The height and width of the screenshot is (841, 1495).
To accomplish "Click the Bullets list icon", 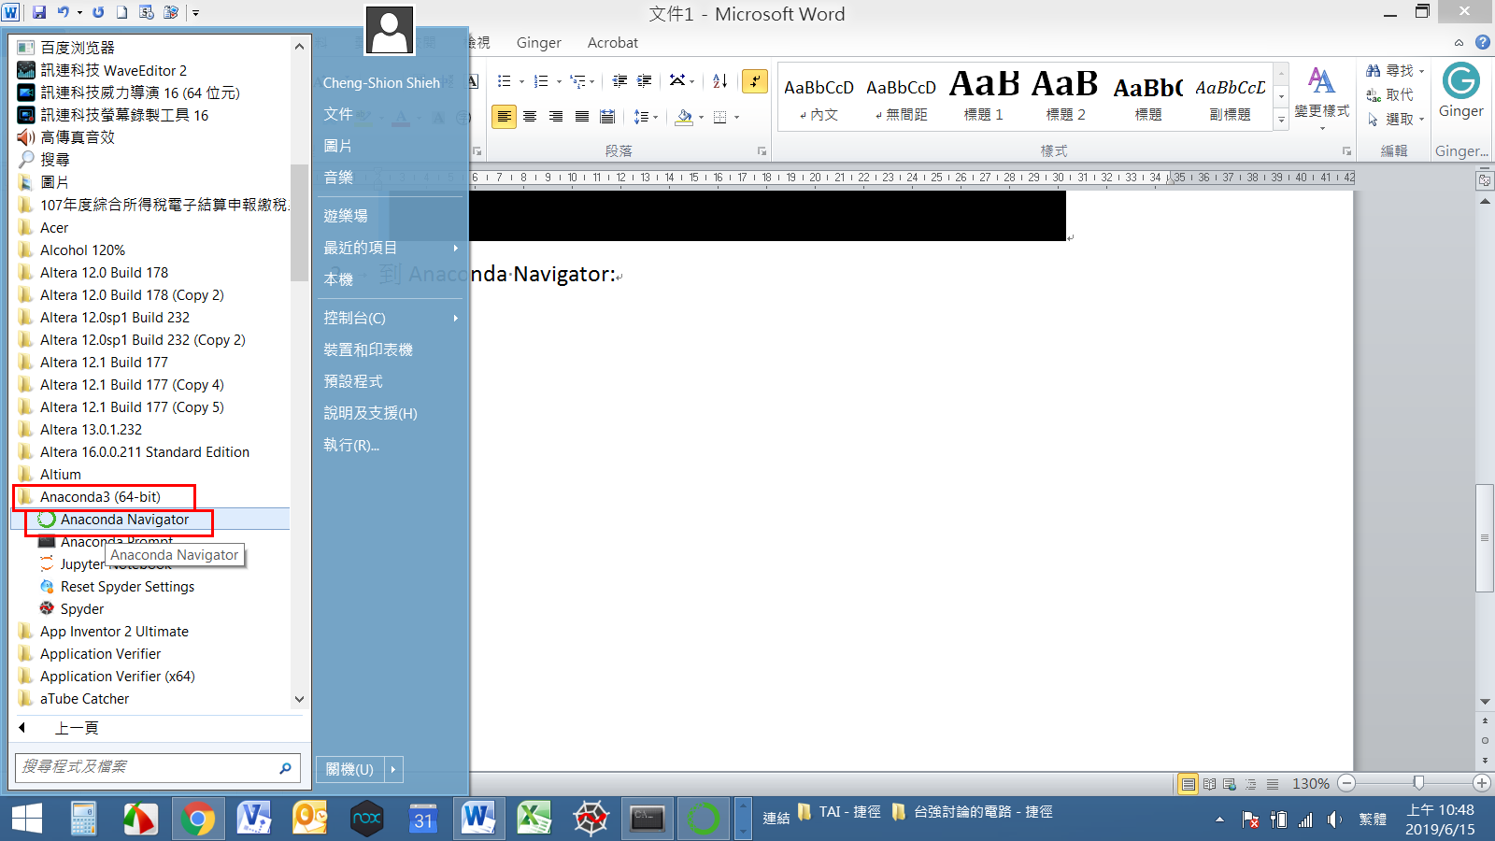I will pyautogui.click(x=504, y=81).
